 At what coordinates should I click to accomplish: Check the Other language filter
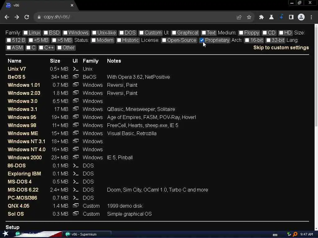pos(59,48)
